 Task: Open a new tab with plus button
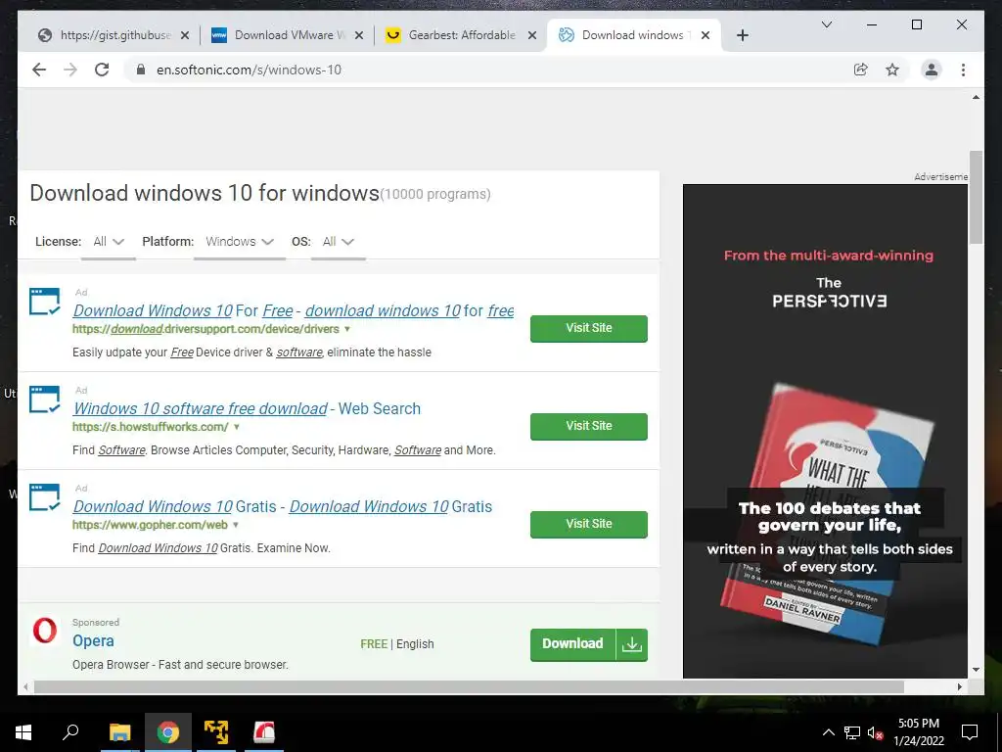pyautogui.click(x=742, y=35)
